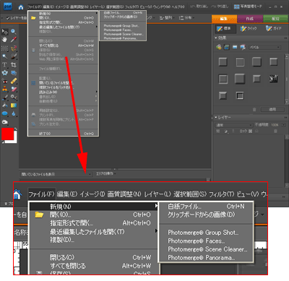The image size is (289, 281).
Task: Open the 分布 distribute dropdown
Action: [x=186, y=18]
